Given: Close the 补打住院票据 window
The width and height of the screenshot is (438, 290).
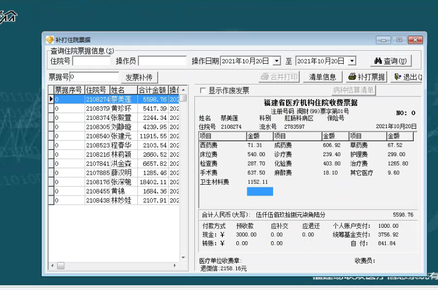Looking at the screenshot, I should point(415,40).
